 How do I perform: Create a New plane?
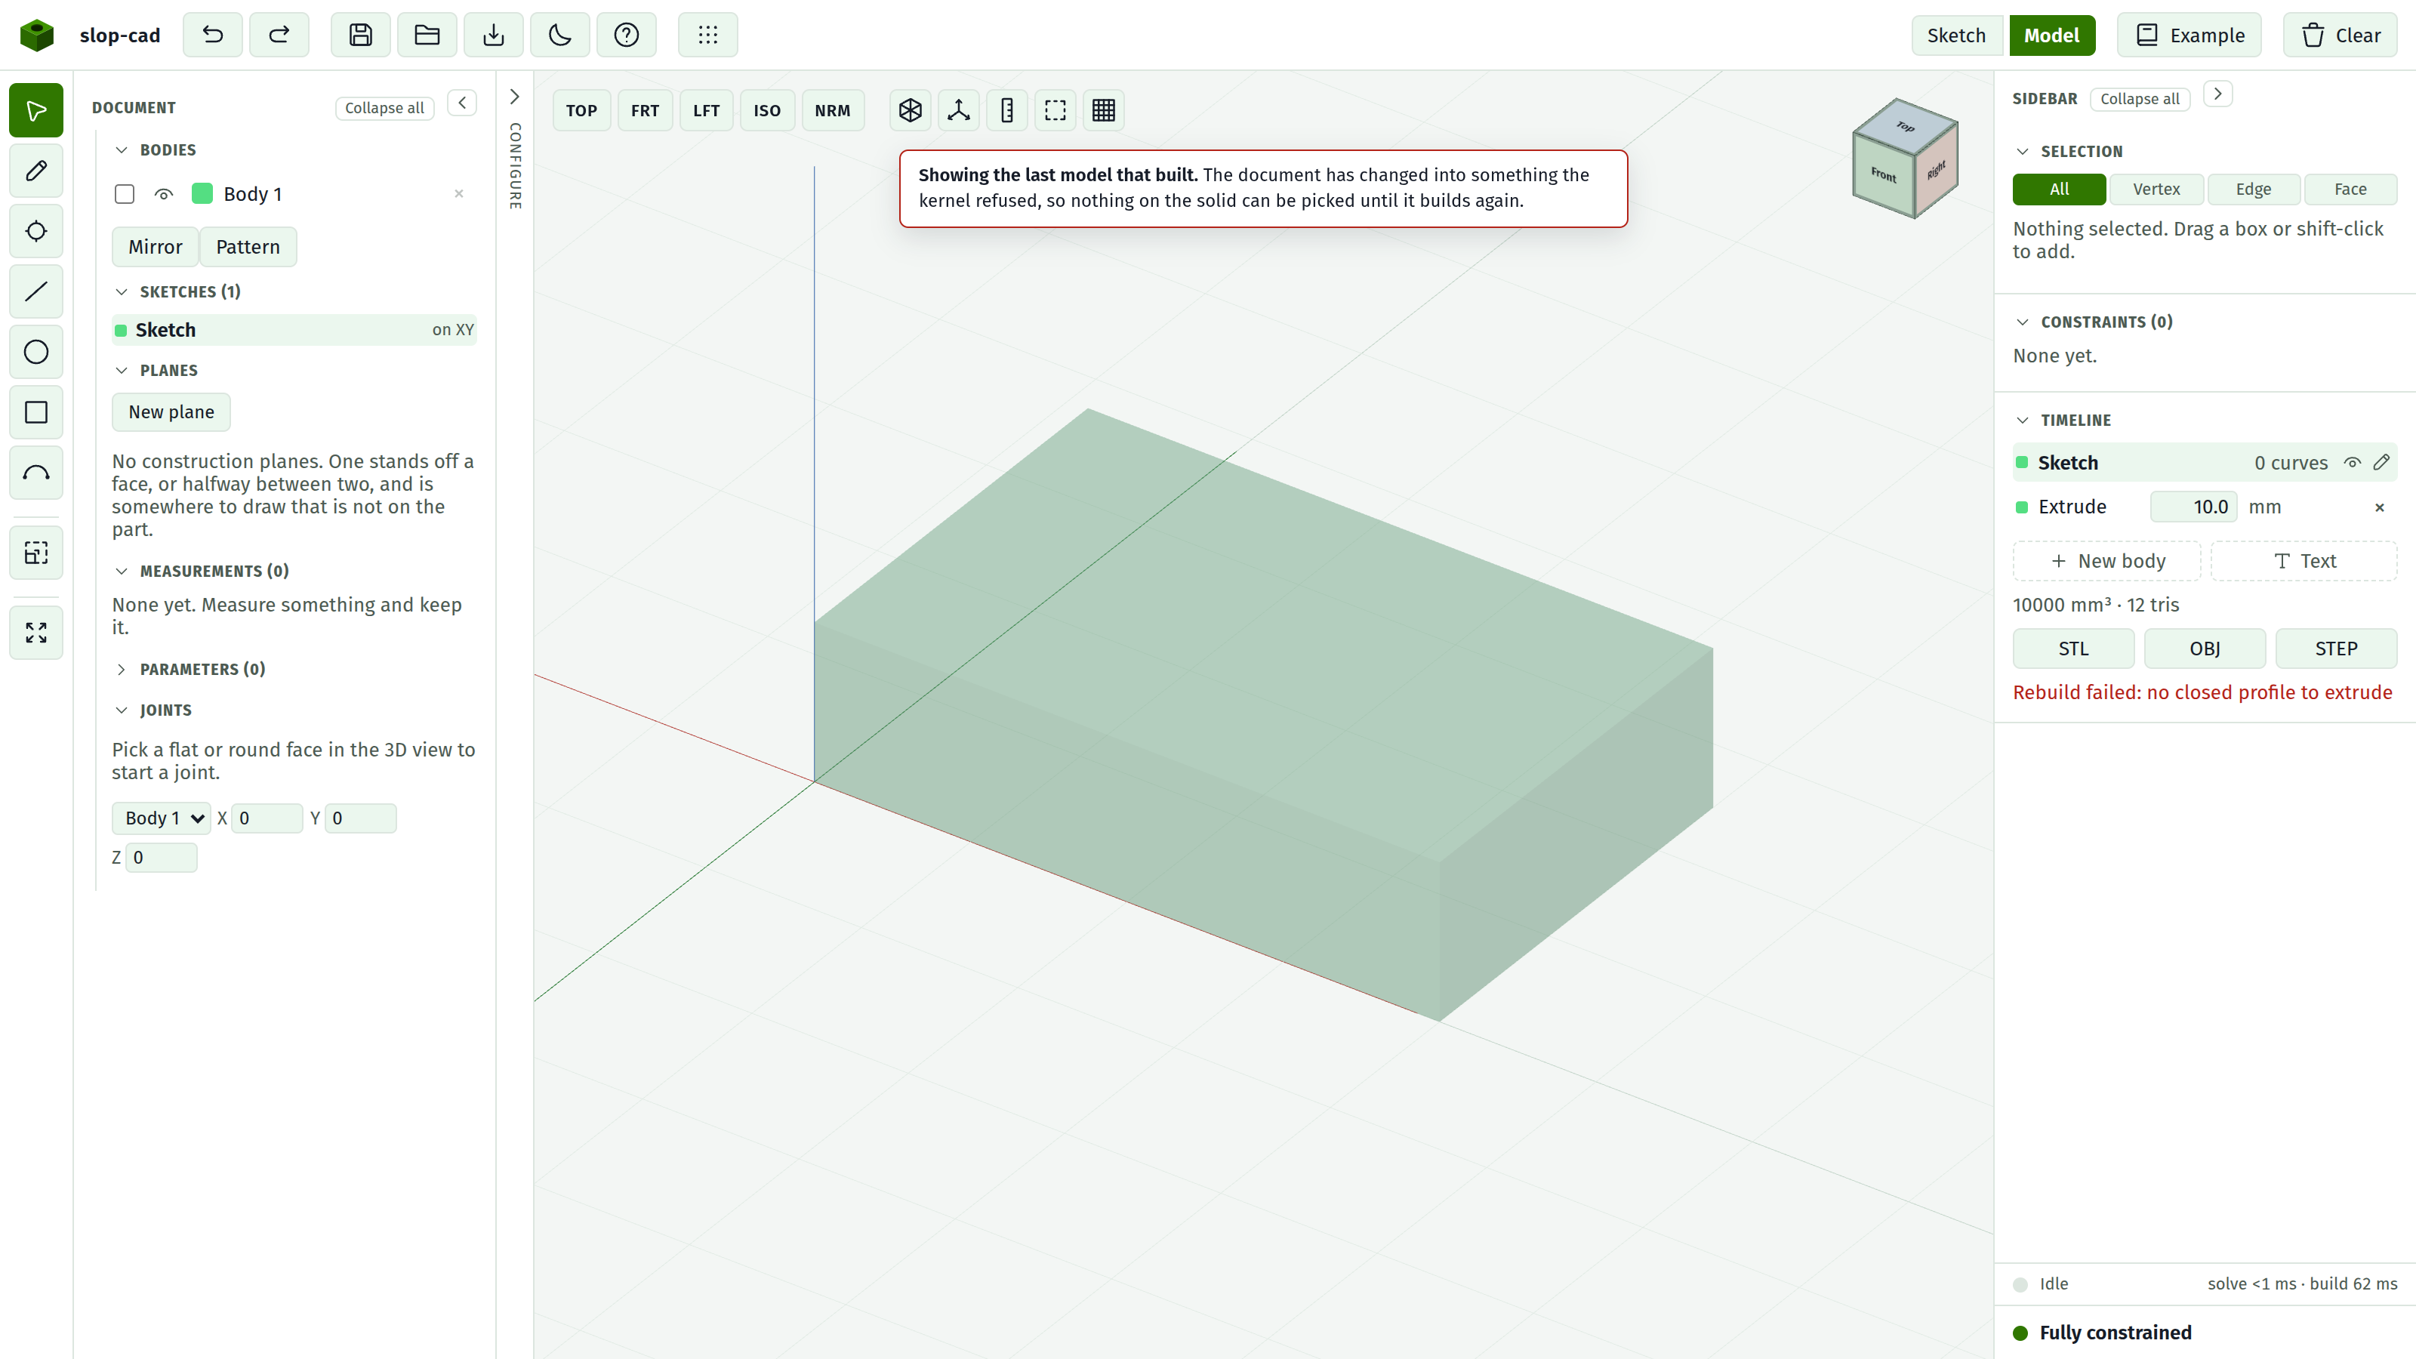[x=171, y=411]
